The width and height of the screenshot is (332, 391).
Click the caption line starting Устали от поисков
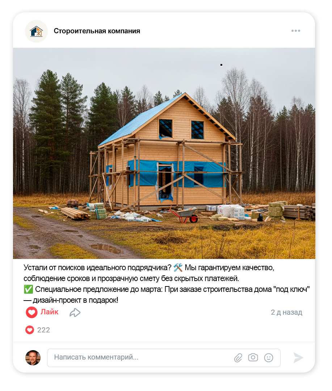click(x=149, y=268)
